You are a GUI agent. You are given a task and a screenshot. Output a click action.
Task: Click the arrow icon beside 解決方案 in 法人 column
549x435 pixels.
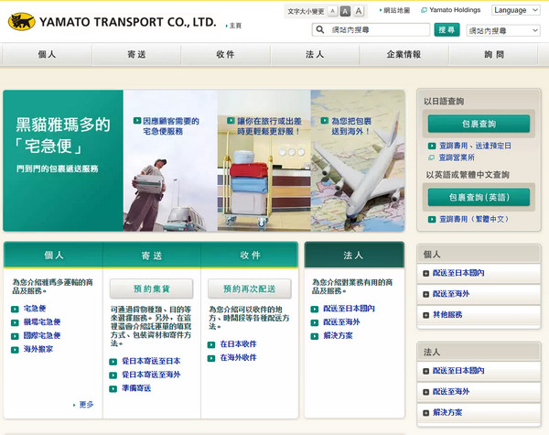(x=315, y=336)
